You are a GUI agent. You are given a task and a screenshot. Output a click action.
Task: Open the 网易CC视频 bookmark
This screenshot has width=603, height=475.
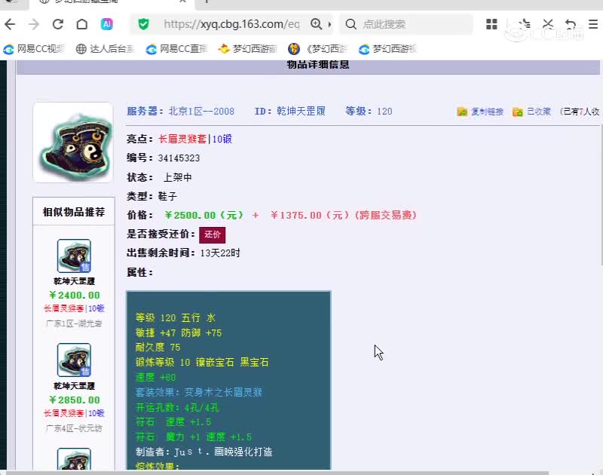click(x=34, y=49)
